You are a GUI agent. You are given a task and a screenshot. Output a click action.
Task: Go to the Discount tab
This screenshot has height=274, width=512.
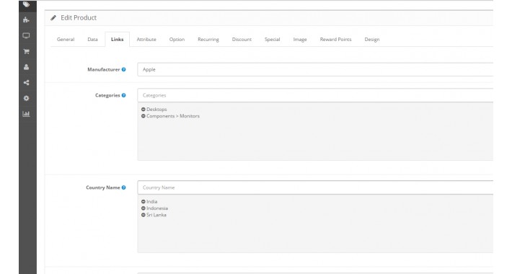242,40
